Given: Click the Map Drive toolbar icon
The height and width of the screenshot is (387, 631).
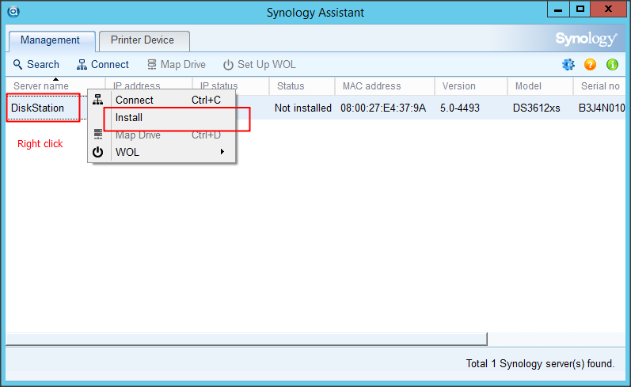Looking at the screenshot, I should tap(152, 65).
